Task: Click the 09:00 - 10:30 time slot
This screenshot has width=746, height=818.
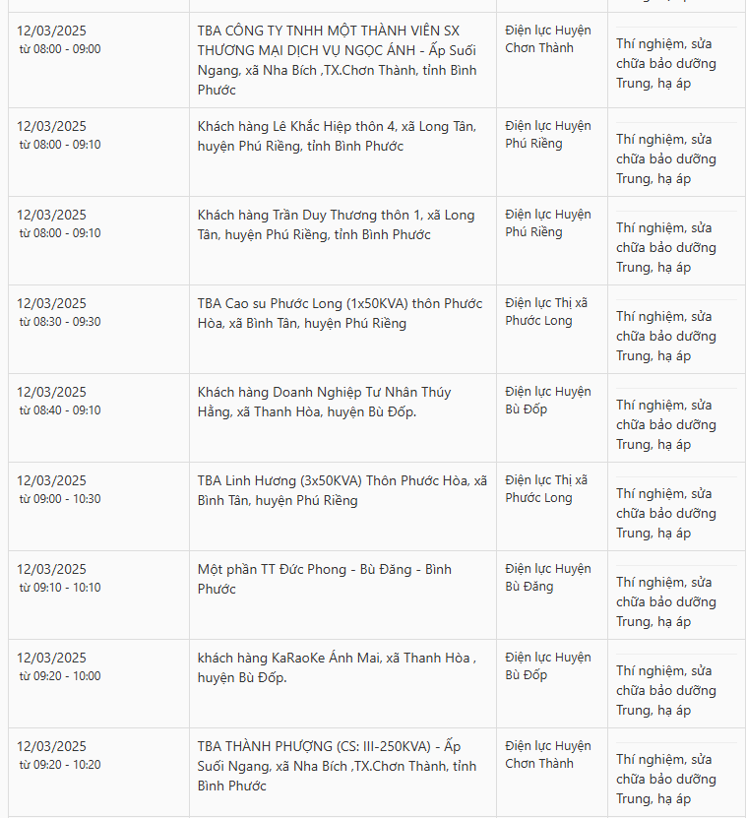Action: [60, 499]
